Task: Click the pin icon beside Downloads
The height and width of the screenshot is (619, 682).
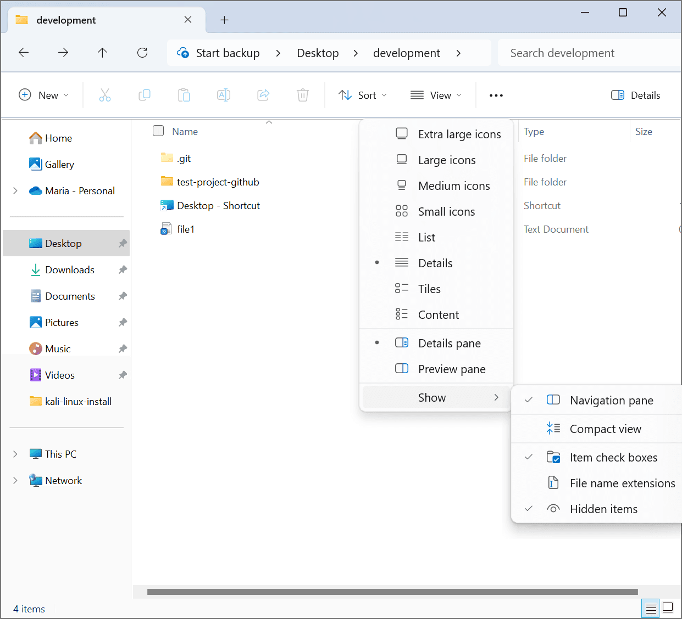Action: point(123,270)
